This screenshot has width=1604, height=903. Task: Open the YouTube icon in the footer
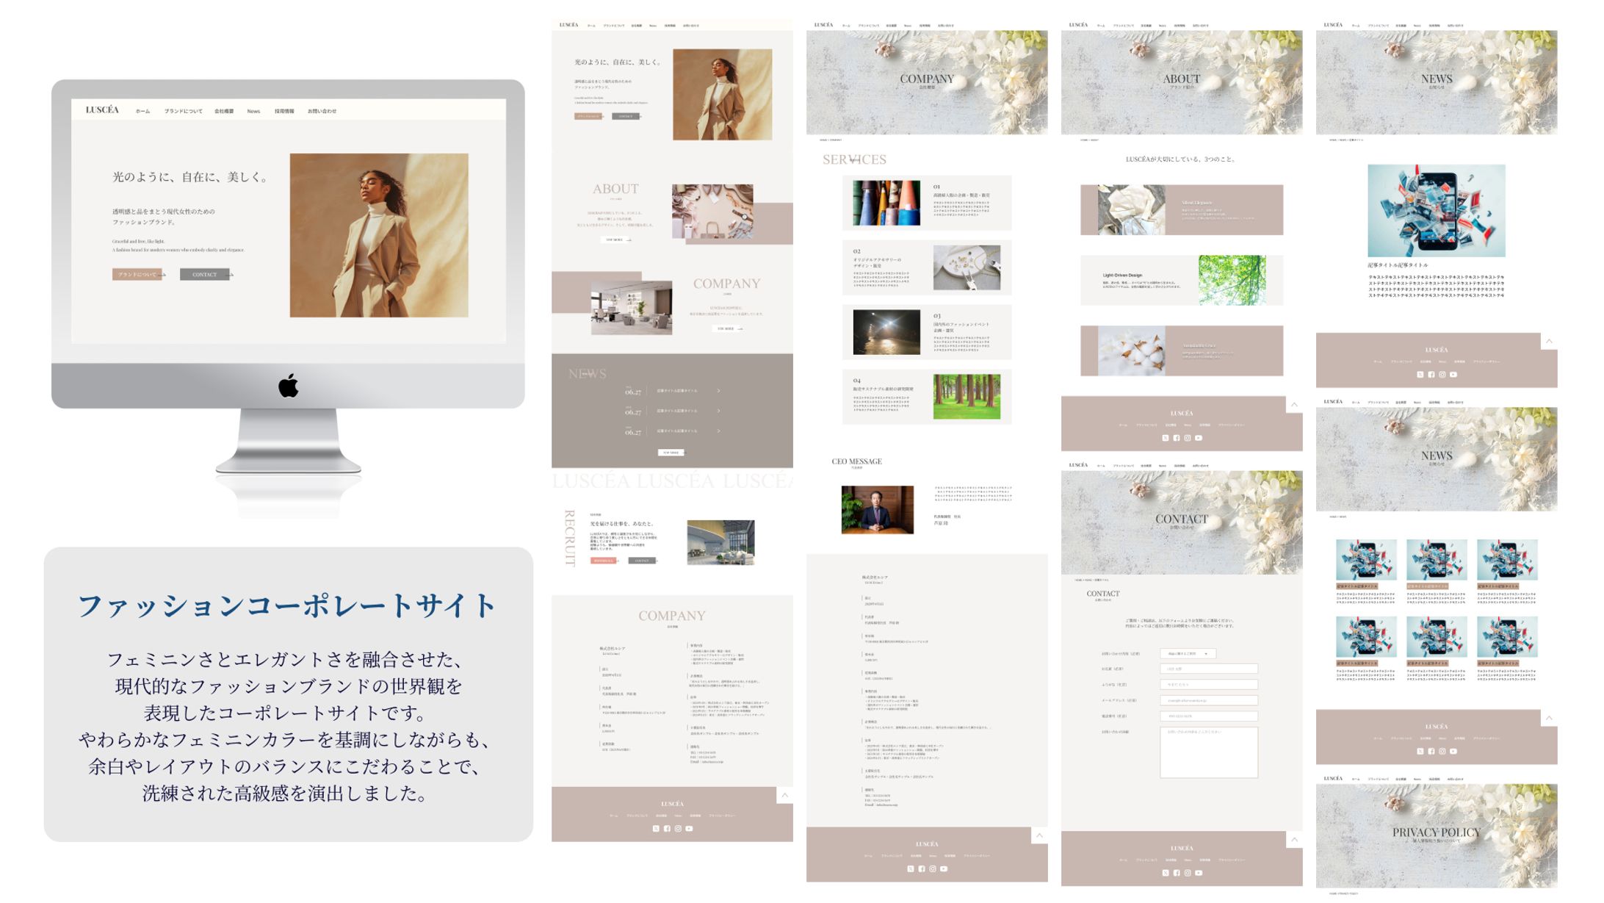tap(689, 829)
